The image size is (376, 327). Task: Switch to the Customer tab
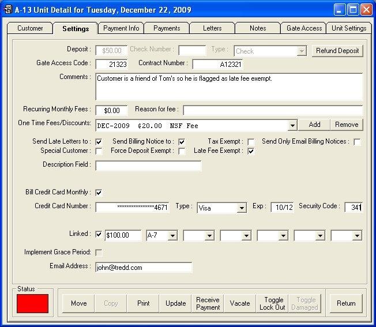30,28
